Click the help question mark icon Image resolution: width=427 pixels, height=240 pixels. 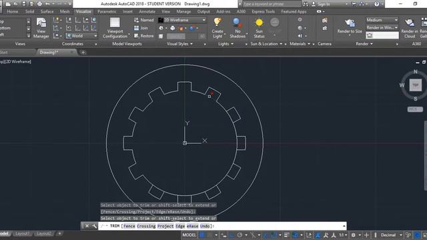(376, 4)
